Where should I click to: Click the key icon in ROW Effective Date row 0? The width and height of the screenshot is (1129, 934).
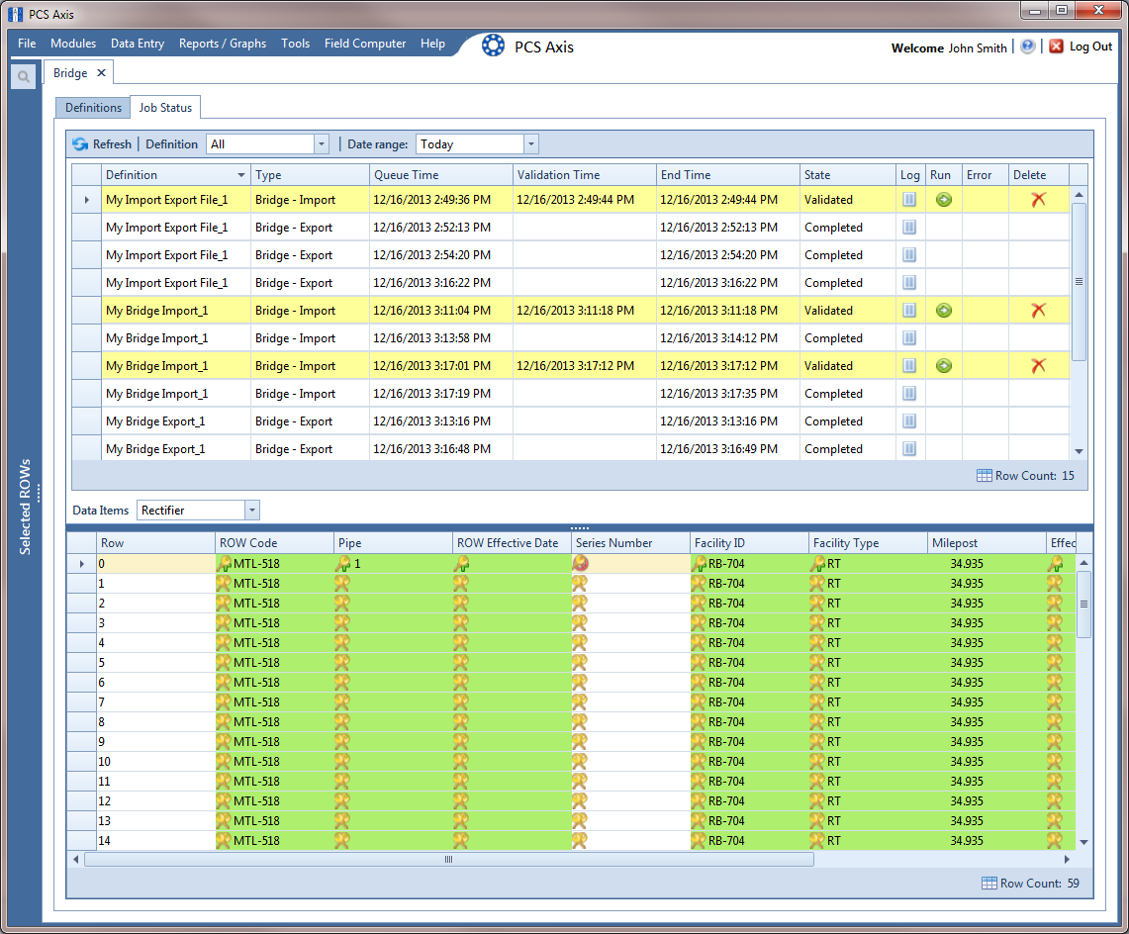461,563
